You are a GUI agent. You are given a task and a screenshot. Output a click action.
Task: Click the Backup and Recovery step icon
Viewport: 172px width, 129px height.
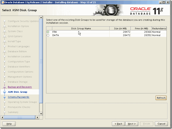pos(5,87)
